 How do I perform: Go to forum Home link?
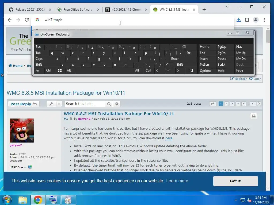tap(16, 66)
